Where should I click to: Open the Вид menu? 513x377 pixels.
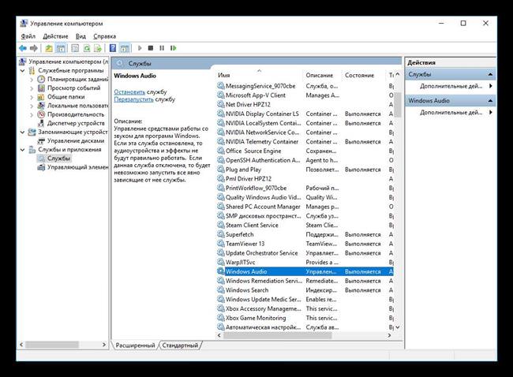(81, 36)
